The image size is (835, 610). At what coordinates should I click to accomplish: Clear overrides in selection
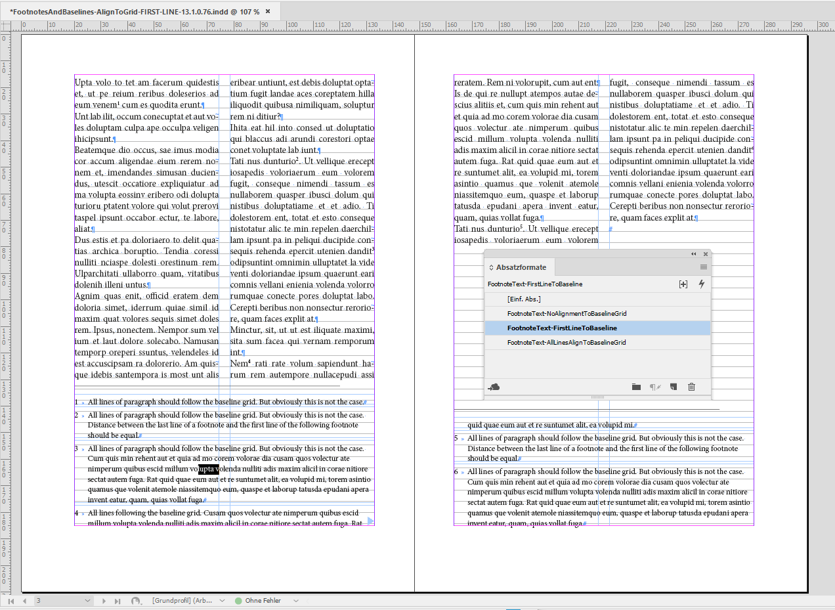654,387
